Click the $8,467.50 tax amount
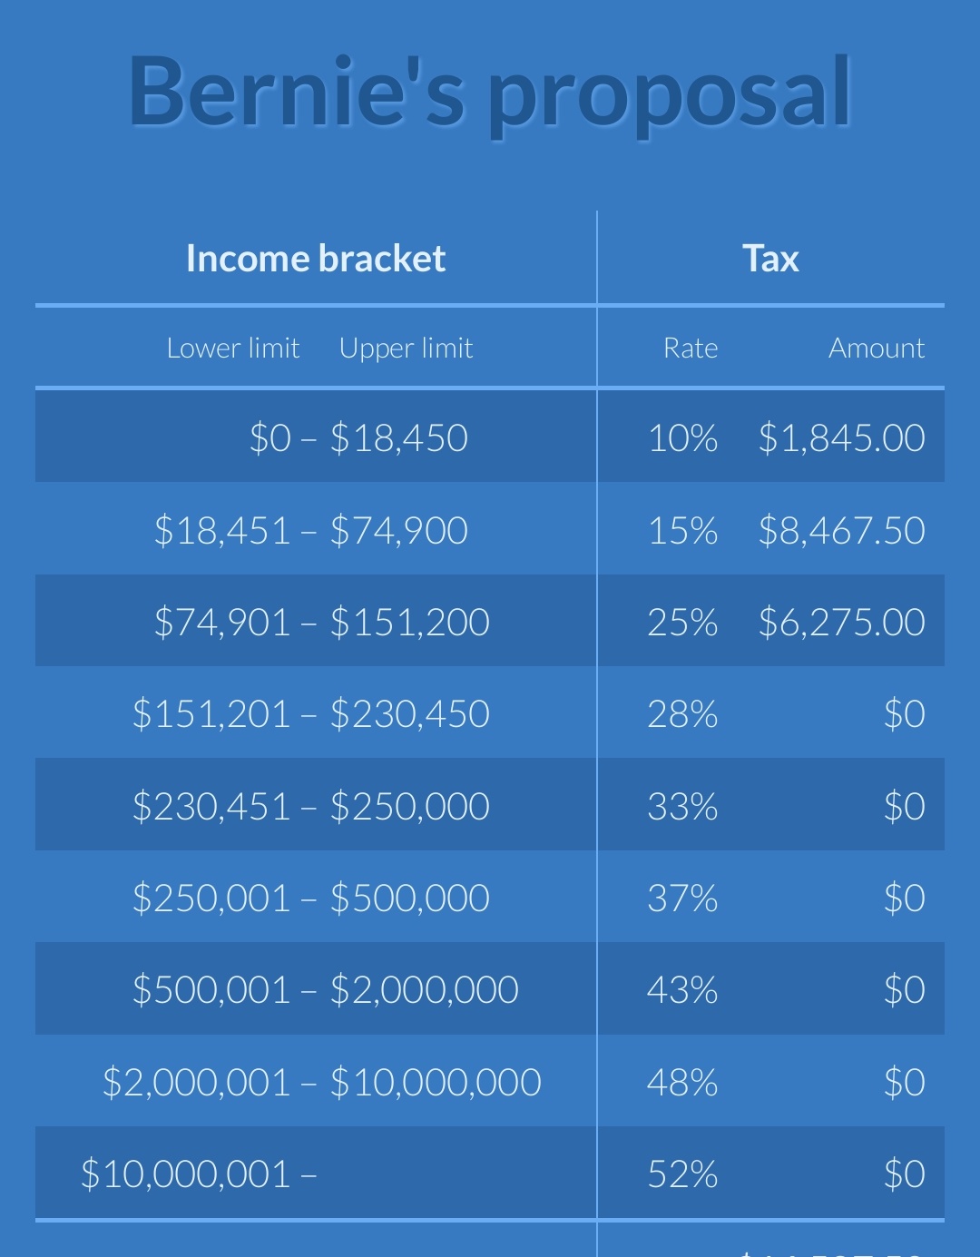980x1257 pixels. [841, 531]
